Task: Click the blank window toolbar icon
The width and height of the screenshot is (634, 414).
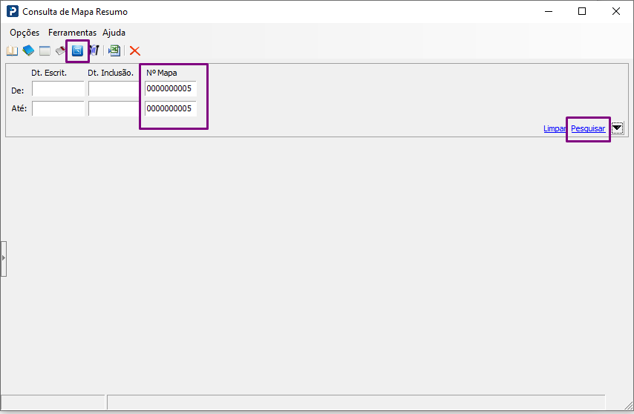Action: [45, 51]
